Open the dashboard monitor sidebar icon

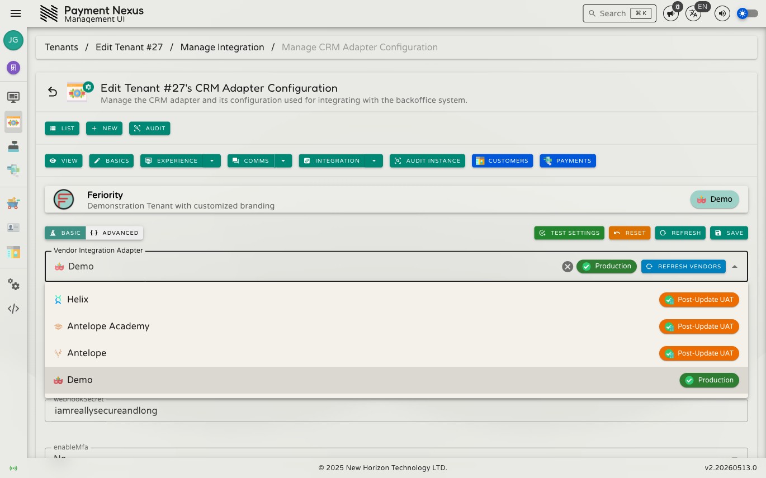click(13, 97)
